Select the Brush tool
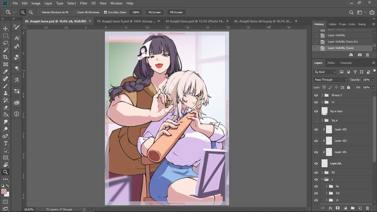 (6, 86)
